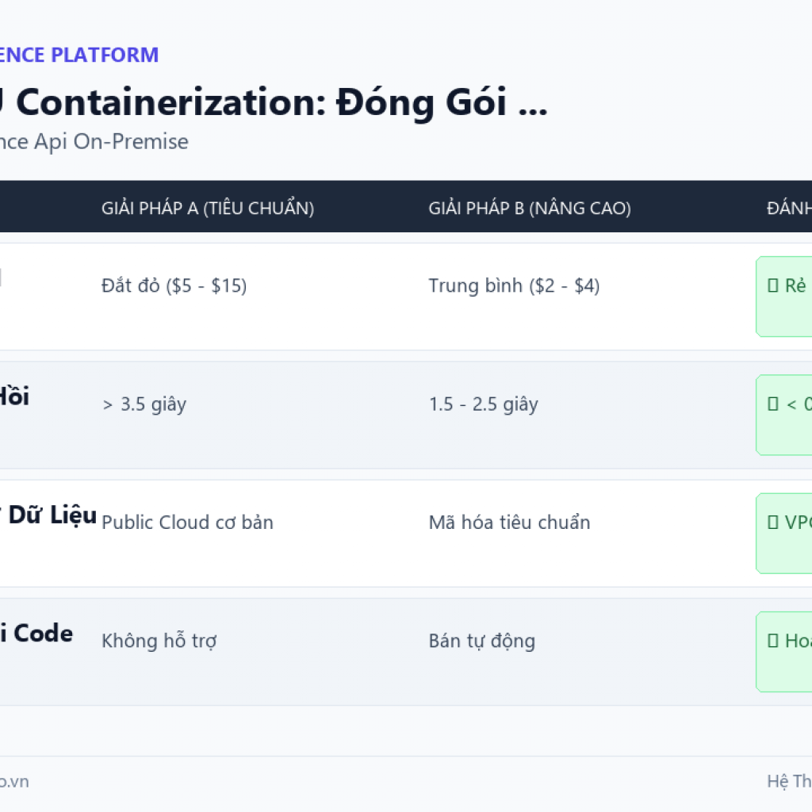Select the cell 'Đắt đỏ ($5 - $15)'
The image size is (812, 812).
click(174, 285)
